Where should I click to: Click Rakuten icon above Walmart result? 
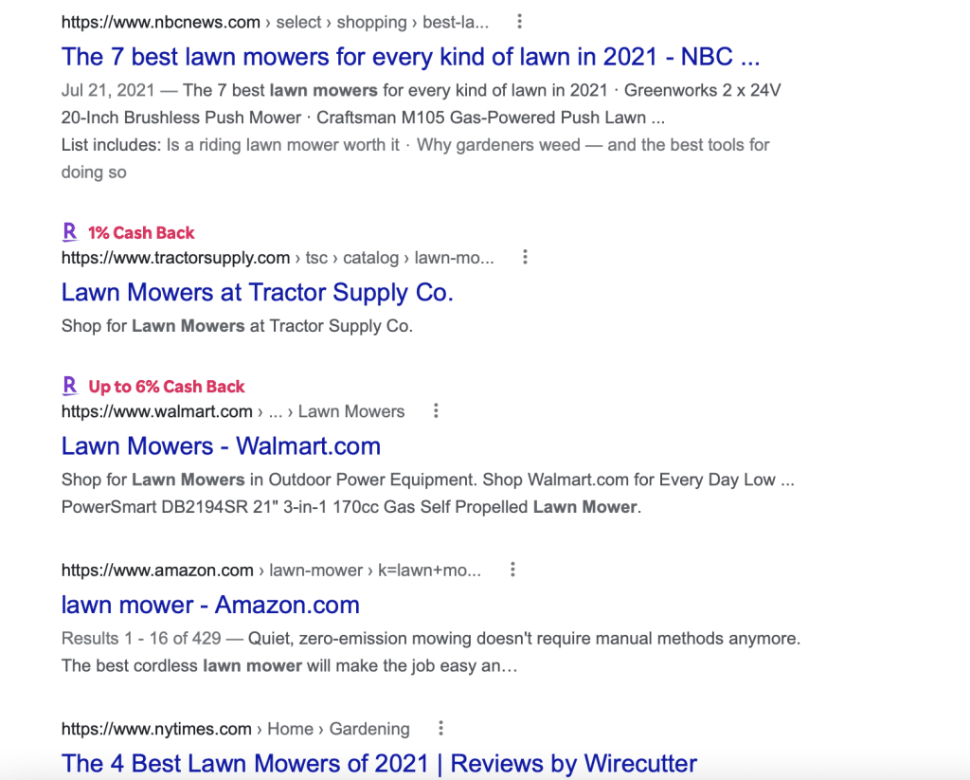[x=70, y=386]
